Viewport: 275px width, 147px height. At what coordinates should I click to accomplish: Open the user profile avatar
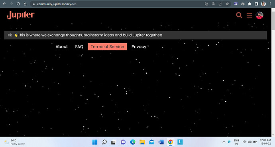tap(259, 15)
